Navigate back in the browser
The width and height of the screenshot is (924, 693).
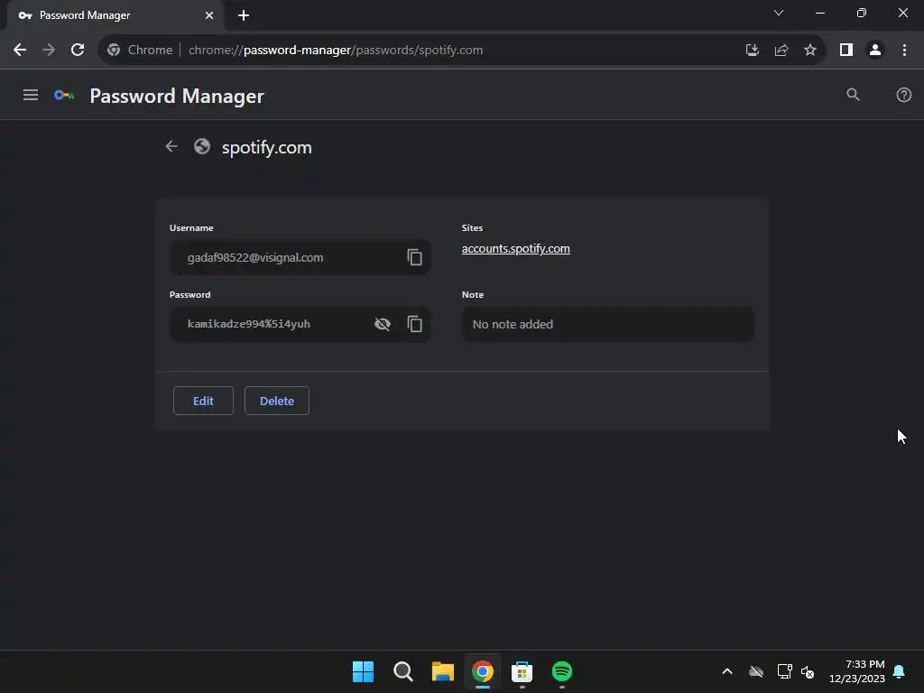click(x=20, y=51)
